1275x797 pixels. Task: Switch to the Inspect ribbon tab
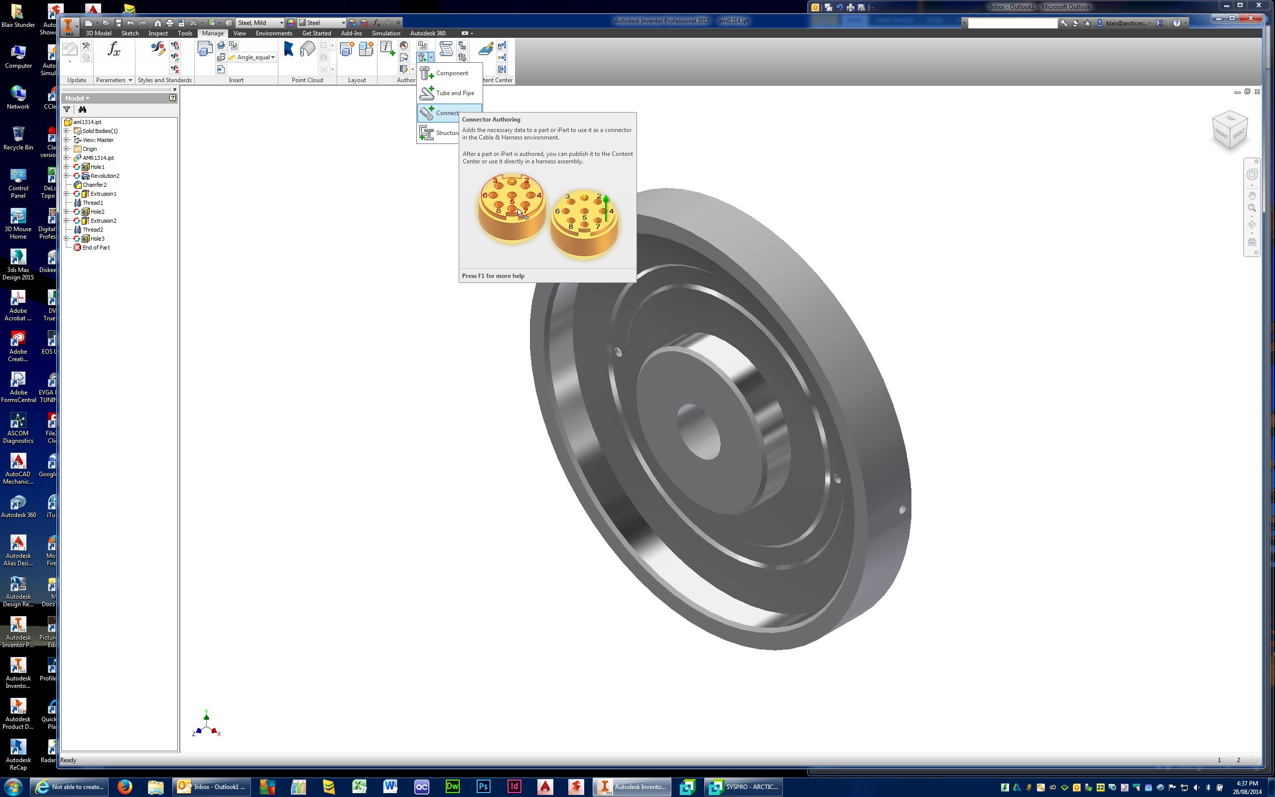point(158,33)
